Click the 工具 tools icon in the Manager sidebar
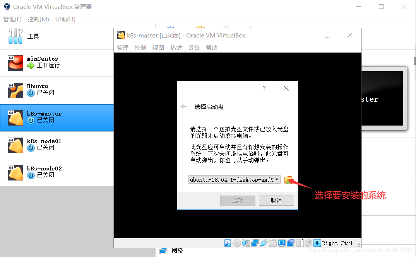The width and height of the screenshot is (416, 257). pyautogui.click(x=15, y=36)
